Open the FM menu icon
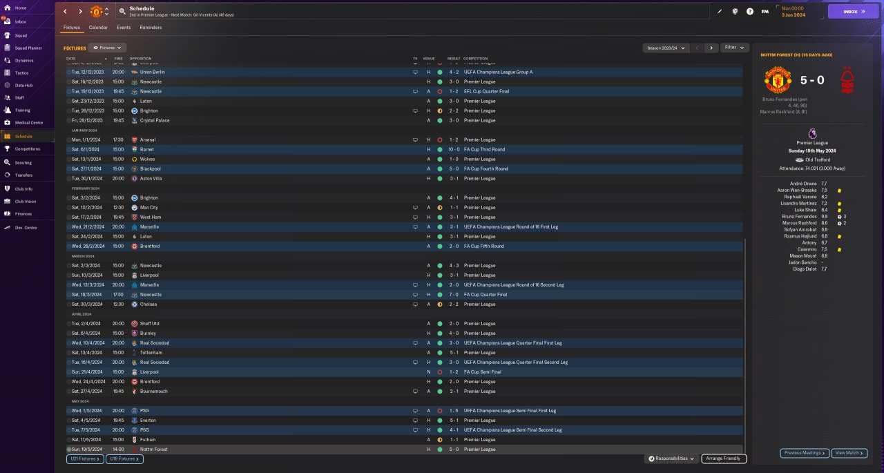 [765, 11]
